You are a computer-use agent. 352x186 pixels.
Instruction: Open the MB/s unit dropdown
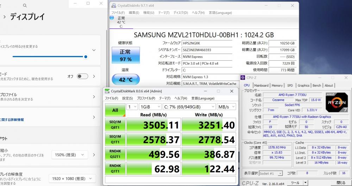click(x=226, y=107)
